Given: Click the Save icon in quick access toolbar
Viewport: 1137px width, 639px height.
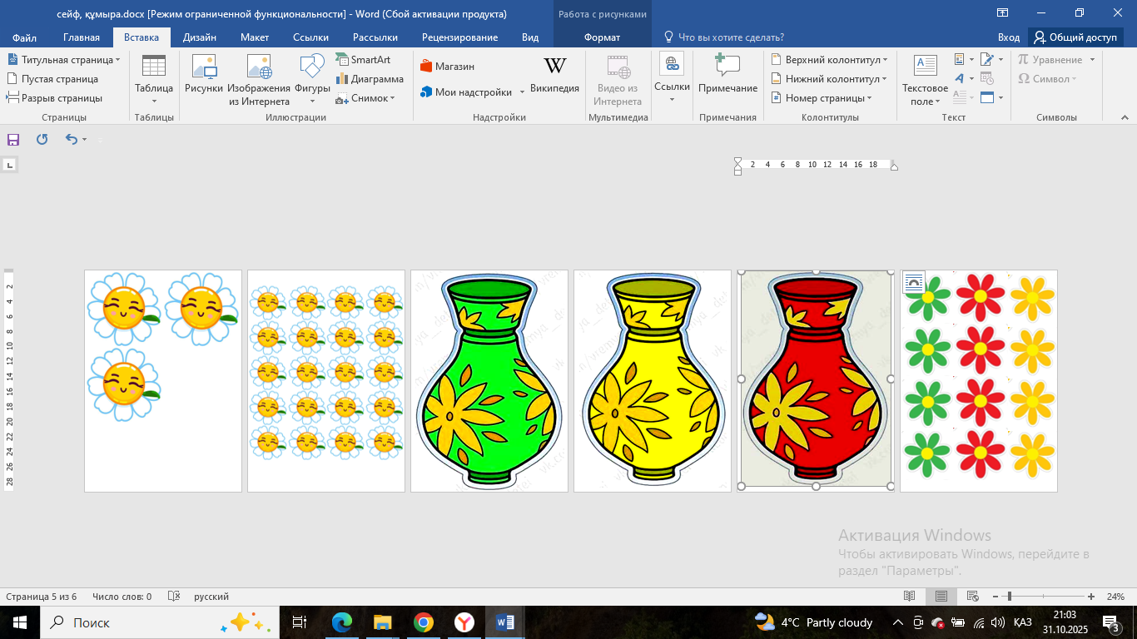Looking at the screenshot, I should tap(13, 140).
